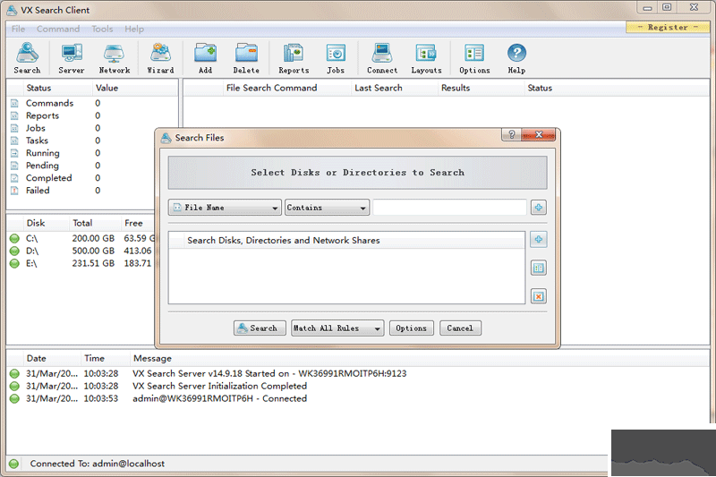
Task: Select the VX Search Server v14.9.18 Started log message
Action: (269, 373)
